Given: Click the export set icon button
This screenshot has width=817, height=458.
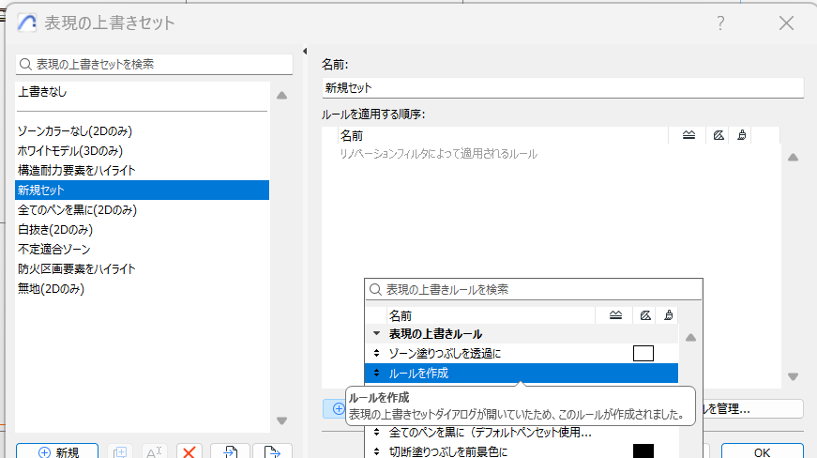Looking at the screenshot, I should coord(272,451).
